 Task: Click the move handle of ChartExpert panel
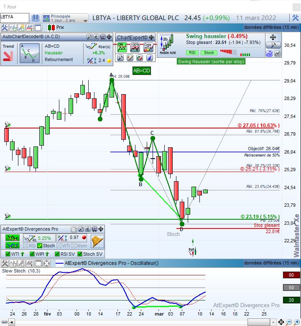coord(151,37)
